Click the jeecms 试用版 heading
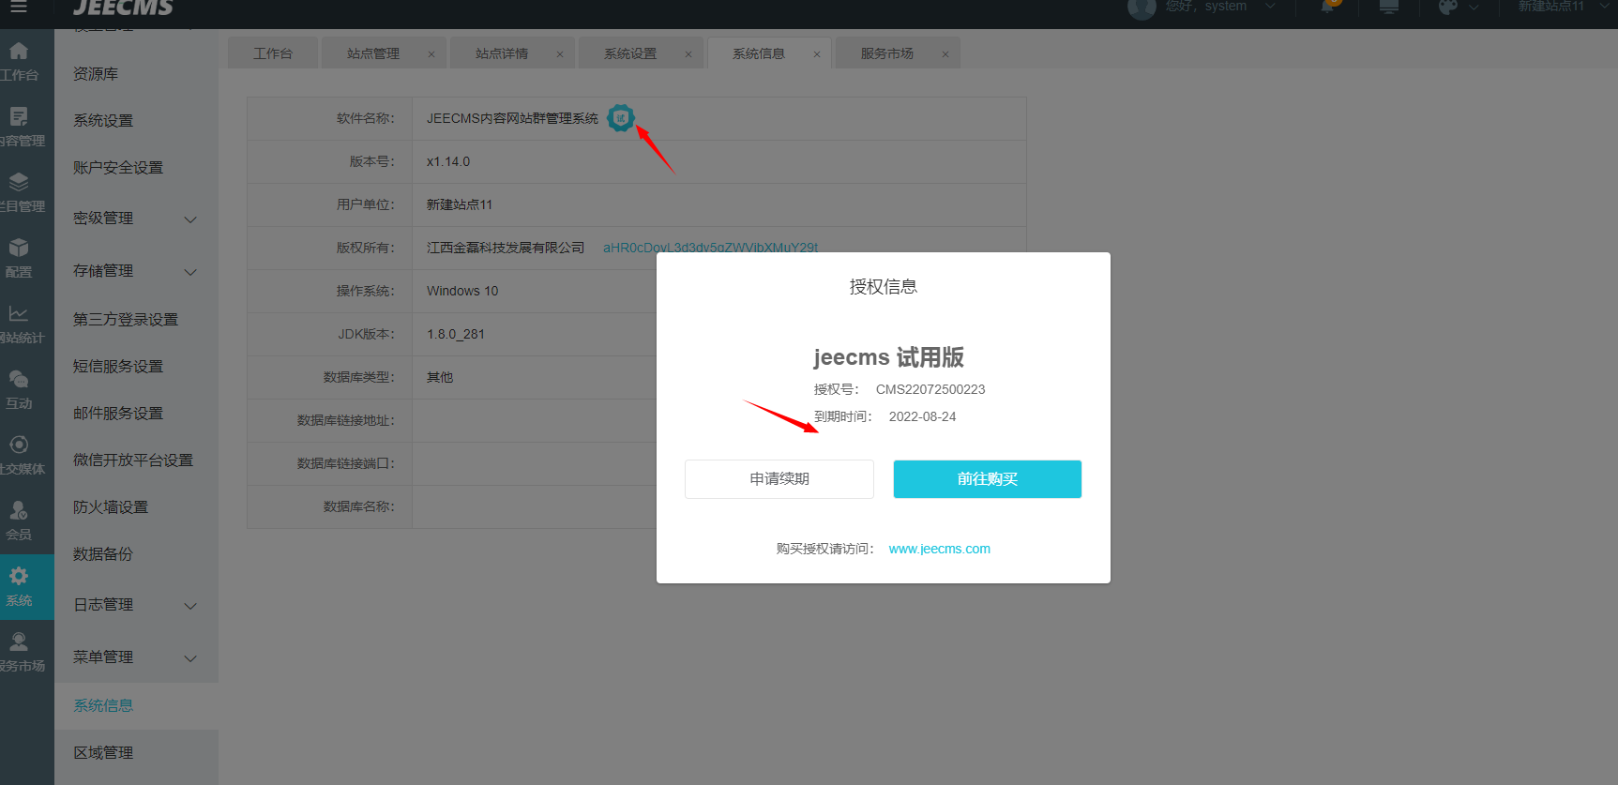Viewport: 1618px width, 785px height. [x=889, y=357]
